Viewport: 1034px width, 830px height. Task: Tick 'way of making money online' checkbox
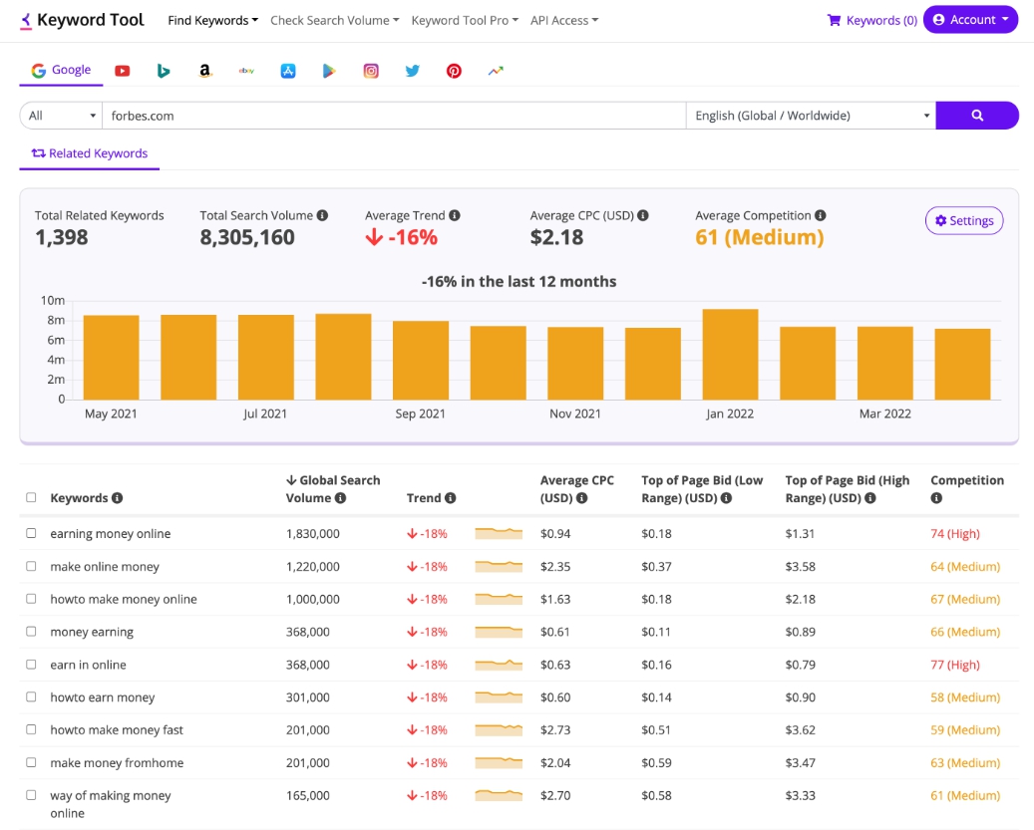pyautogui.click(x=31, y=794)
